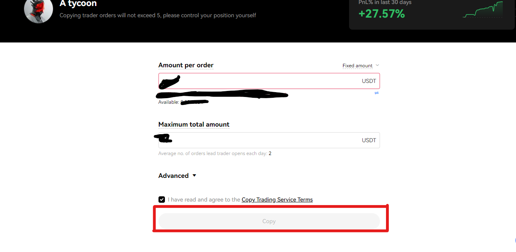Focus the Maximum total amount input field
The image size is (516, 252).
(x=269, y=140)
